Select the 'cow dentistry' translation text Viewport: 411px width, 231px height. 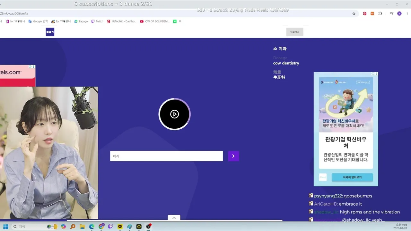(286, 63)
